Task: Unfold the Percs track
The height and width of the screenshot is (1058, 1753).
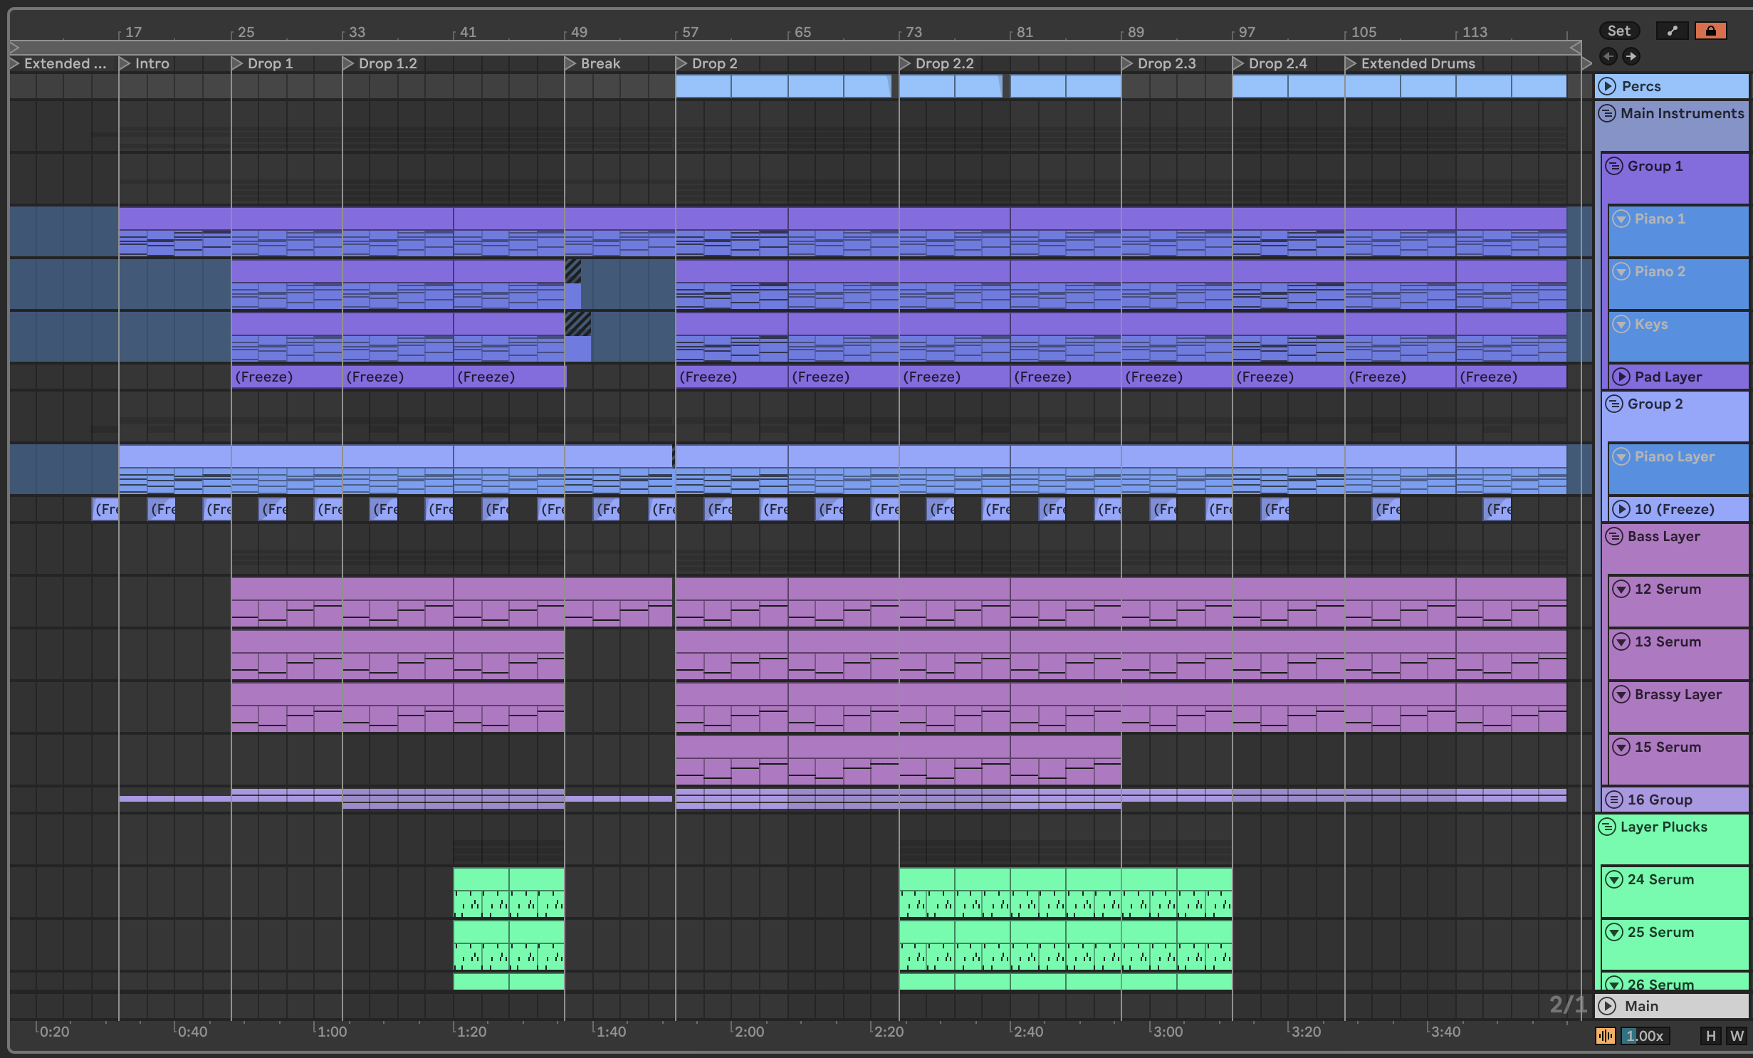Action: (1607, 86)
